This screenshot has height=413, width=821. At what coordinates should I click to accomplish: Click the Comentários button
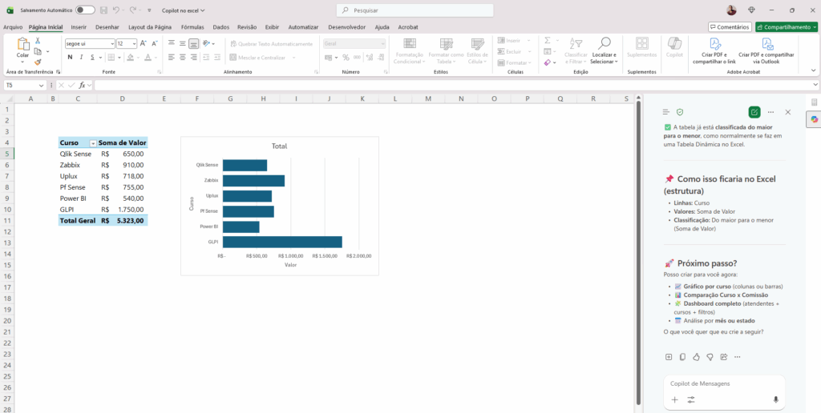[x=730, y=26]
